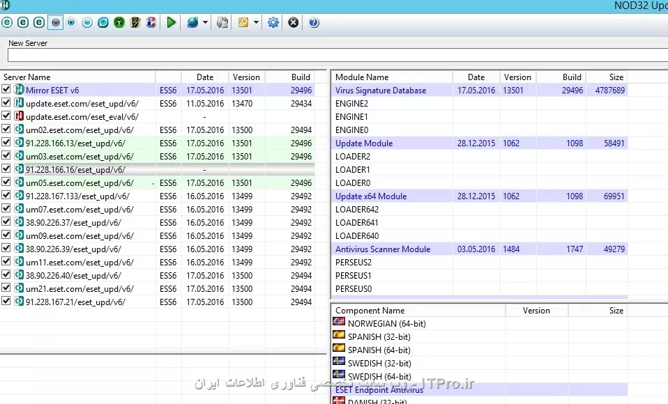The height and width of the screenshot is (404, 668).
Task: Uncheck the Mirror ESET v6 server checkbox
Action: [x=6, y=89]
